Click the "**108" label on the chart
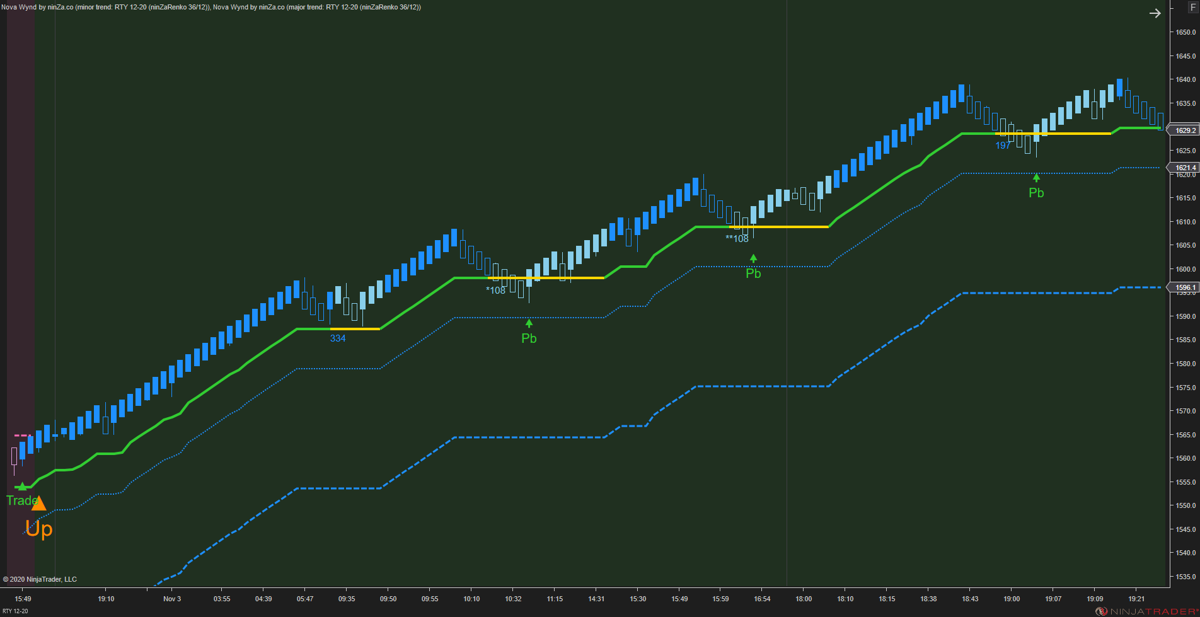 point(736,239)
